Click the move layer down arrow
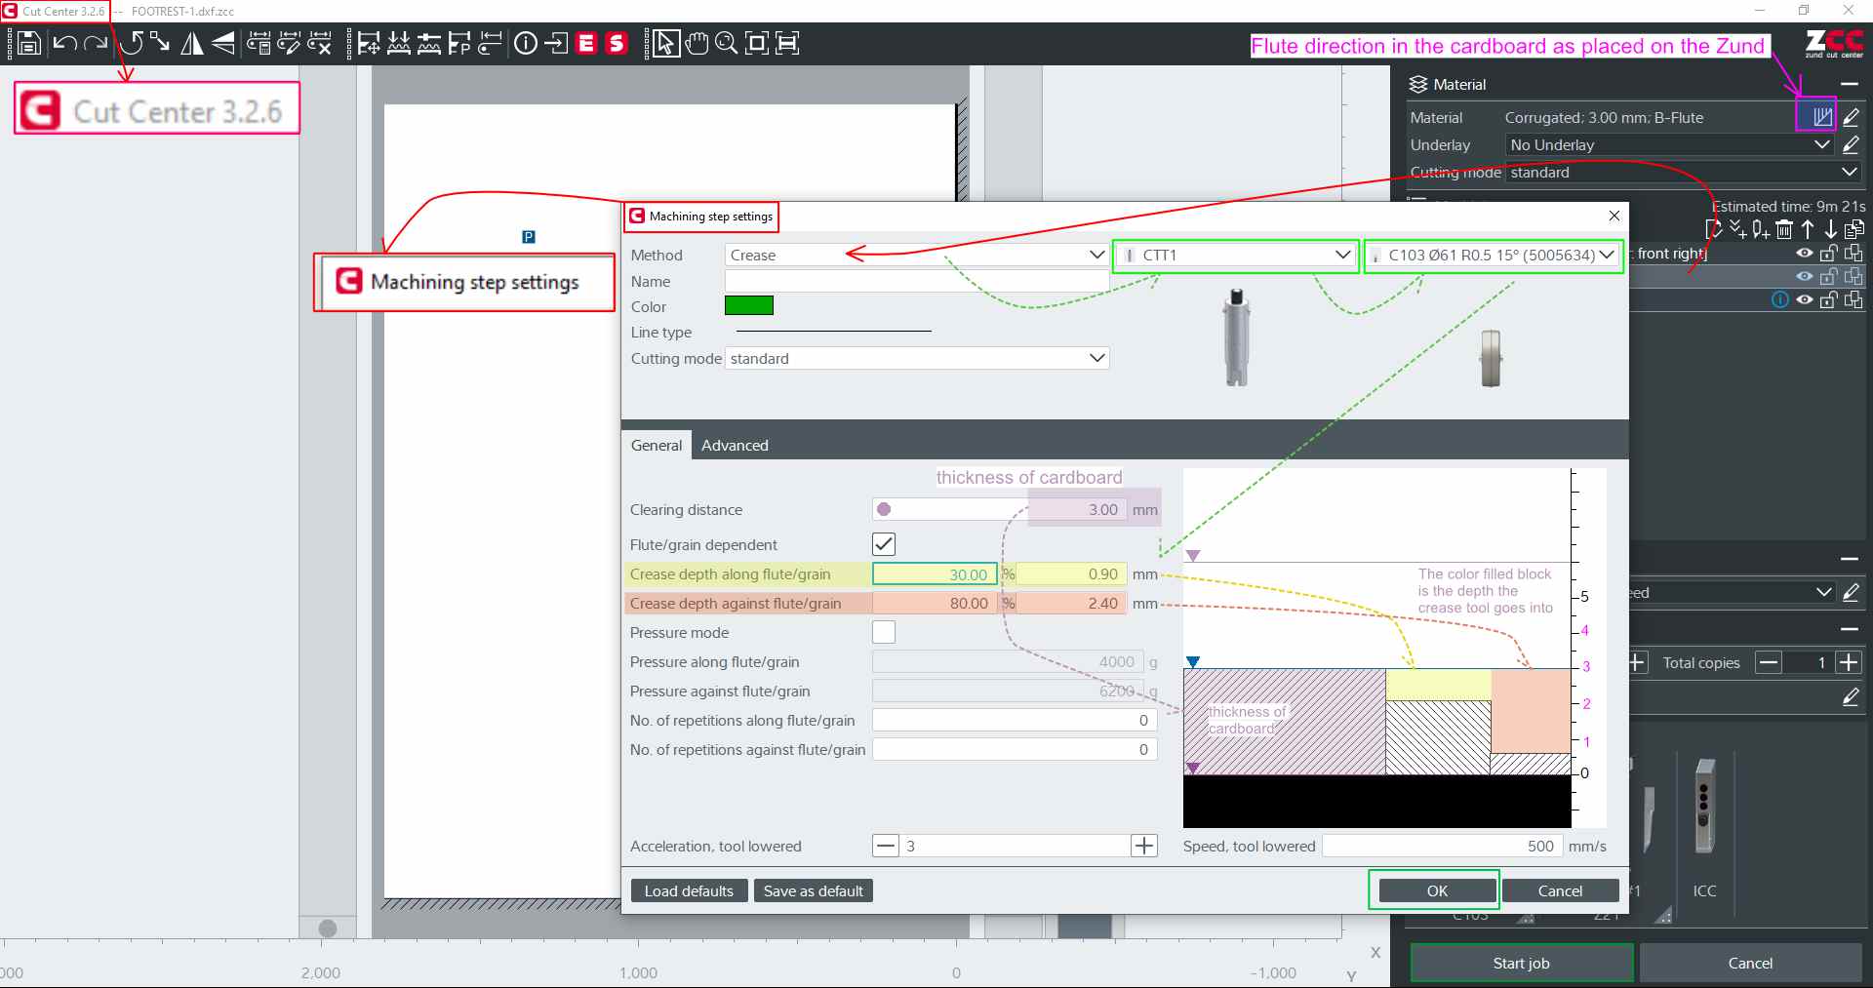1873x988 pixels. pyautogui.click(x=1831, y=229)
